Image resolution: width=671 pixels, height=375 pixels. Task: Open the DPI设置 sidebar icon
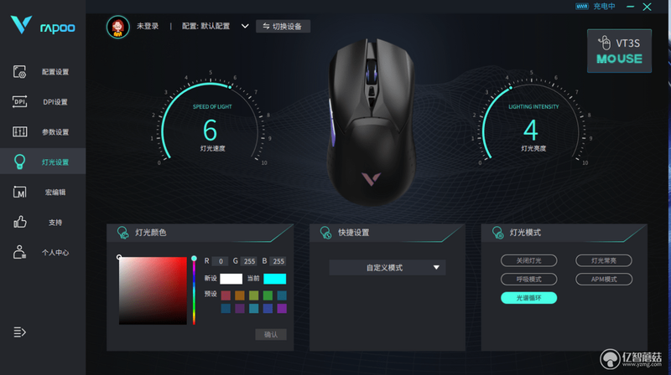click(x=19, y=101)
